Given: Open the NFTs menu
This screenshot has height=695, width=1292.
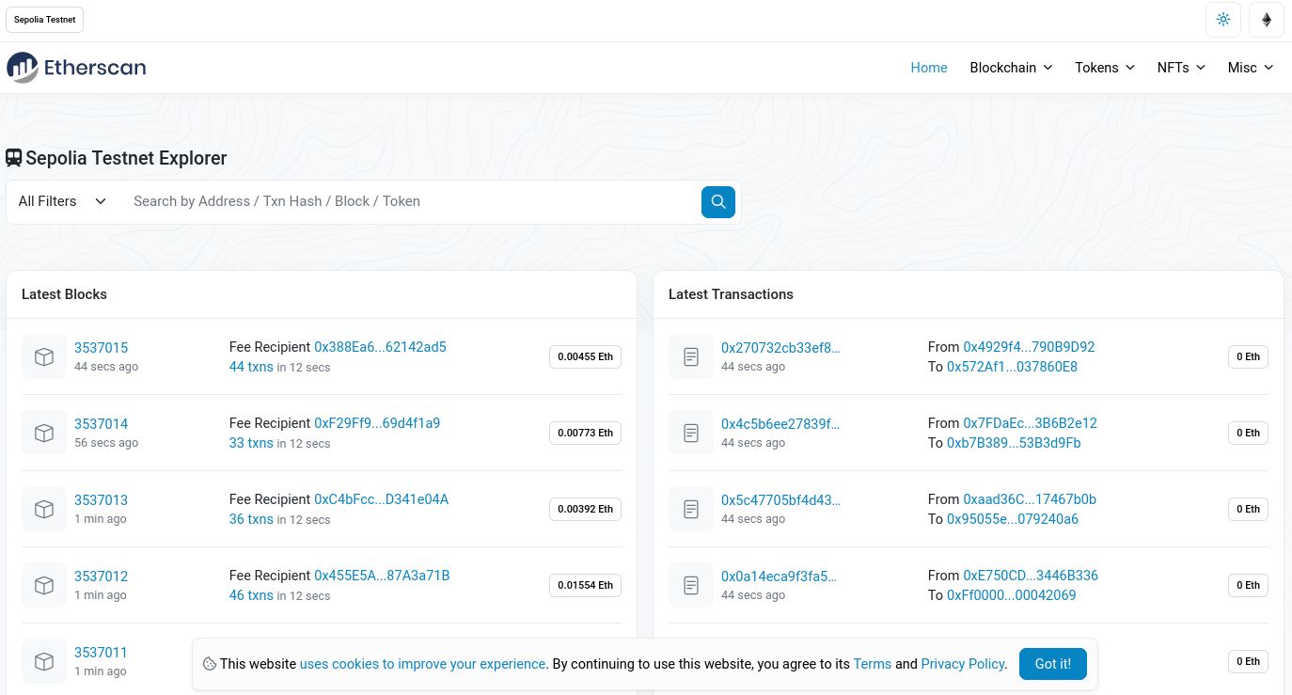Looking at the screenshot, I should click(x=1180, y=68).
